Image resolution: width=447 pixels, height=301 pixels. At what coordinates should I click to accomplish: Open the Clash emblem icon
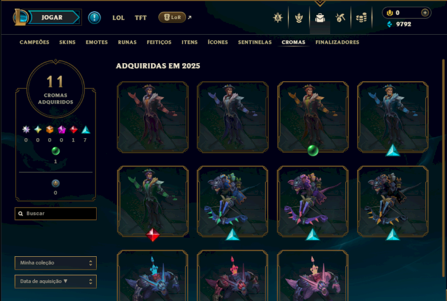tap(278, 18)
